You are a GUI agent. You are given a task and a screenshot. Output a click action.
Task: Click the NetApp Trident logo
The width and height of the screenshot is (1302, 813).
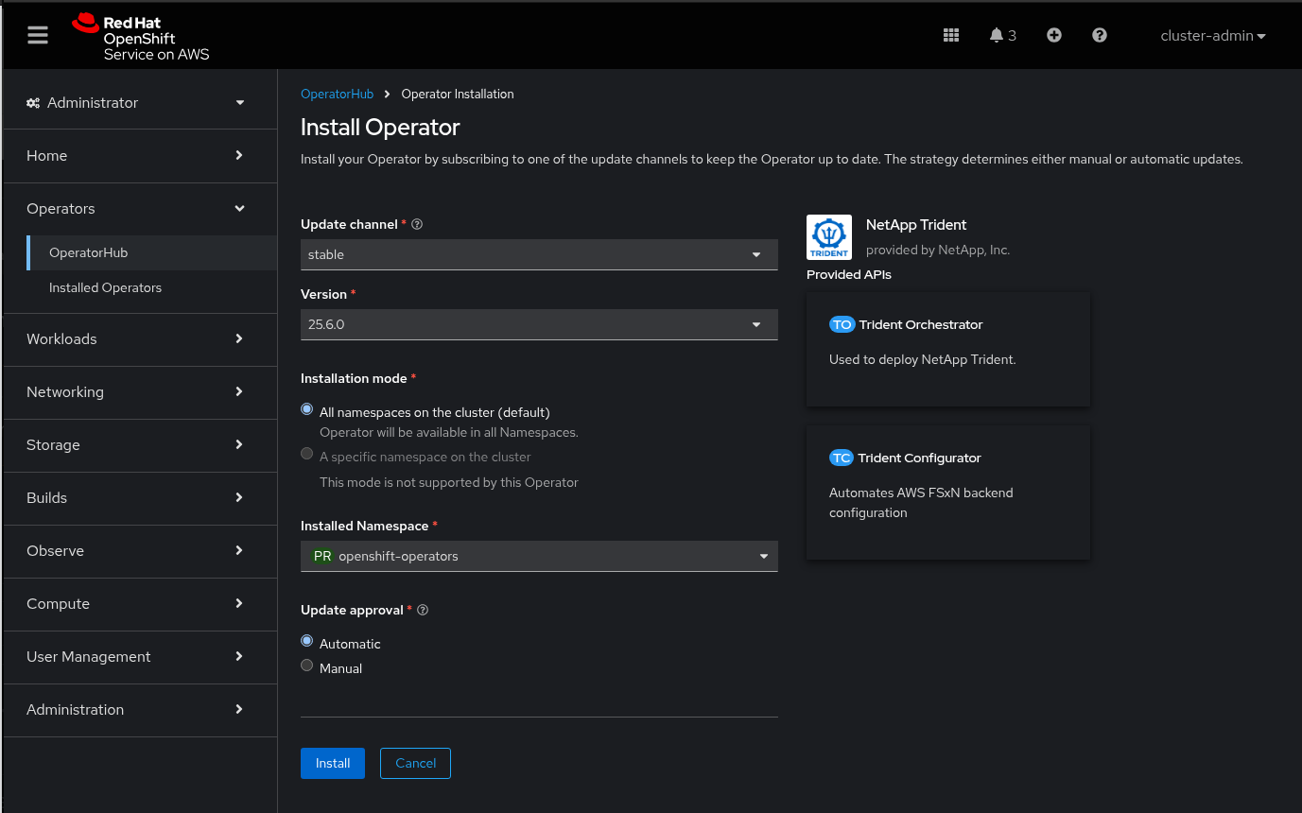[x=829, y=237]
